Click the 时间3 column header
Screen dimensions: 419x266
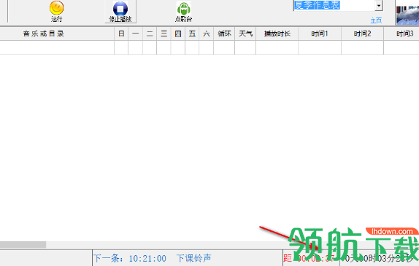(x=401, y=34)
